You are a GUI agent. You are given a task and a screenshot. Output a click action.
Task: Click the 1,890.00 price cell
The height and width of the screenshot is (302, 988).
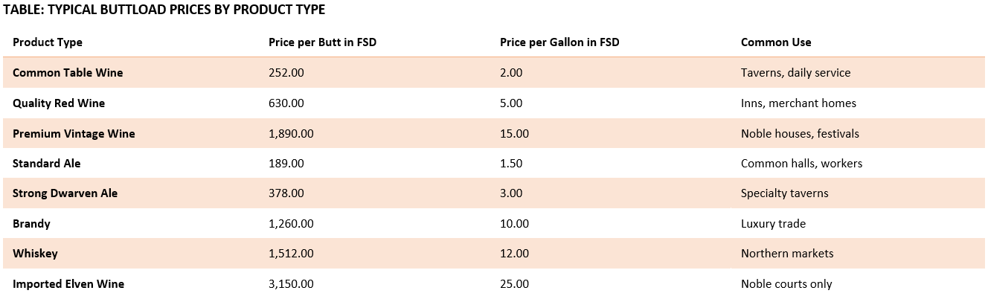pos(291,134)
